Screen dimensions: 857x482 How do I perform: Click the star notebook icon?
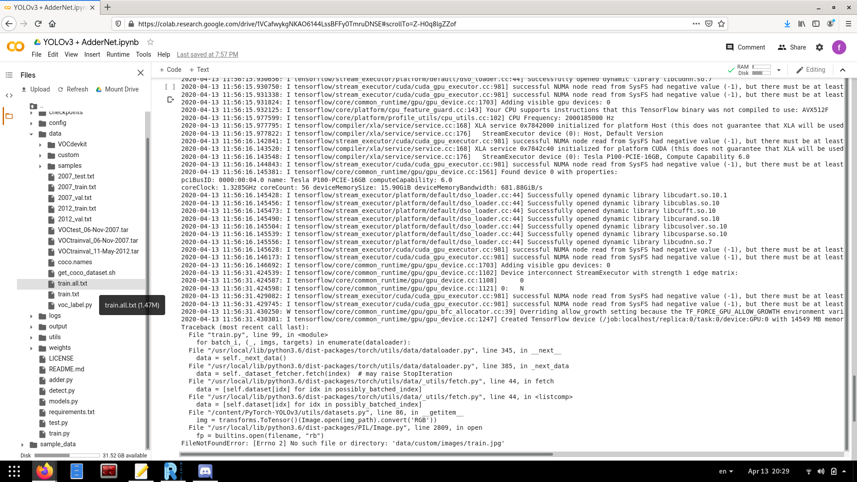point(150,42)
